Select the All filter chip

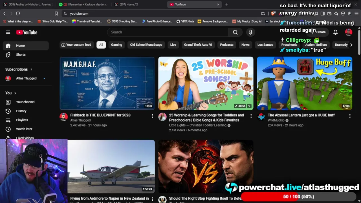point(101,45)
